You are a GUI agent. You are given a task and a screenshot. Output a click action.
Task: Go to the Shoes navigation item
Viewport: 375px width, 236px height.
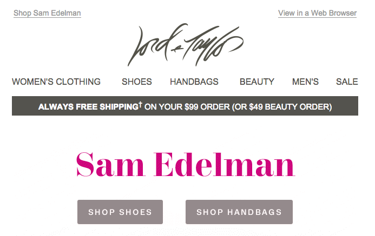point(137,82)
